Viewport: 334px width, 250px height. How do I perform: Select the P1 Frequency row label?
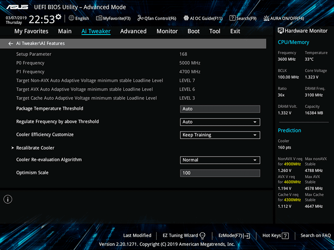(x=30, y=72)
